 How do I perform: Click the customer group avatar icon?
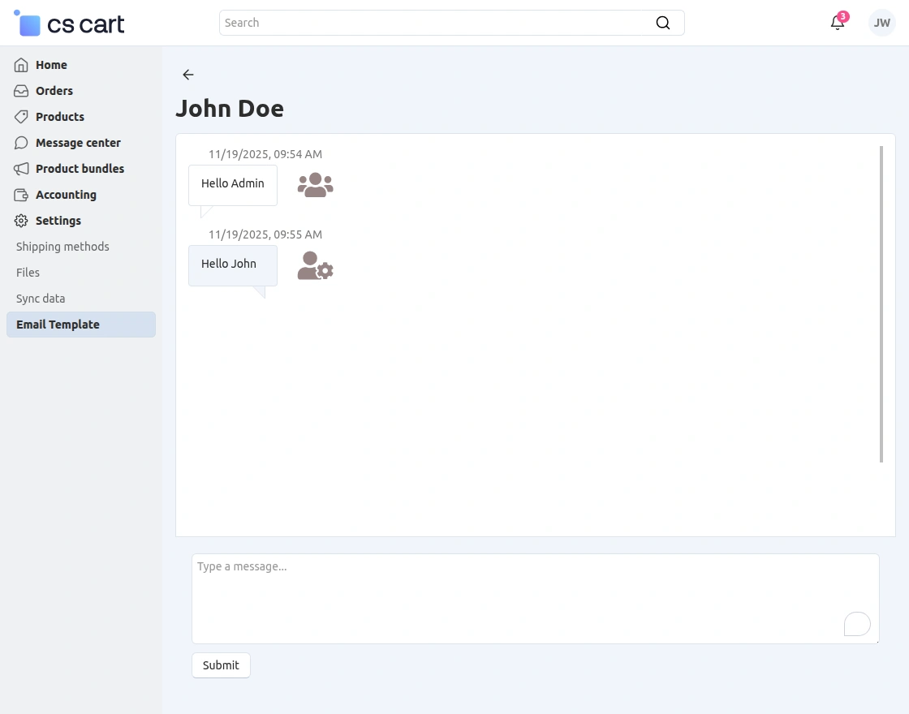315,185
